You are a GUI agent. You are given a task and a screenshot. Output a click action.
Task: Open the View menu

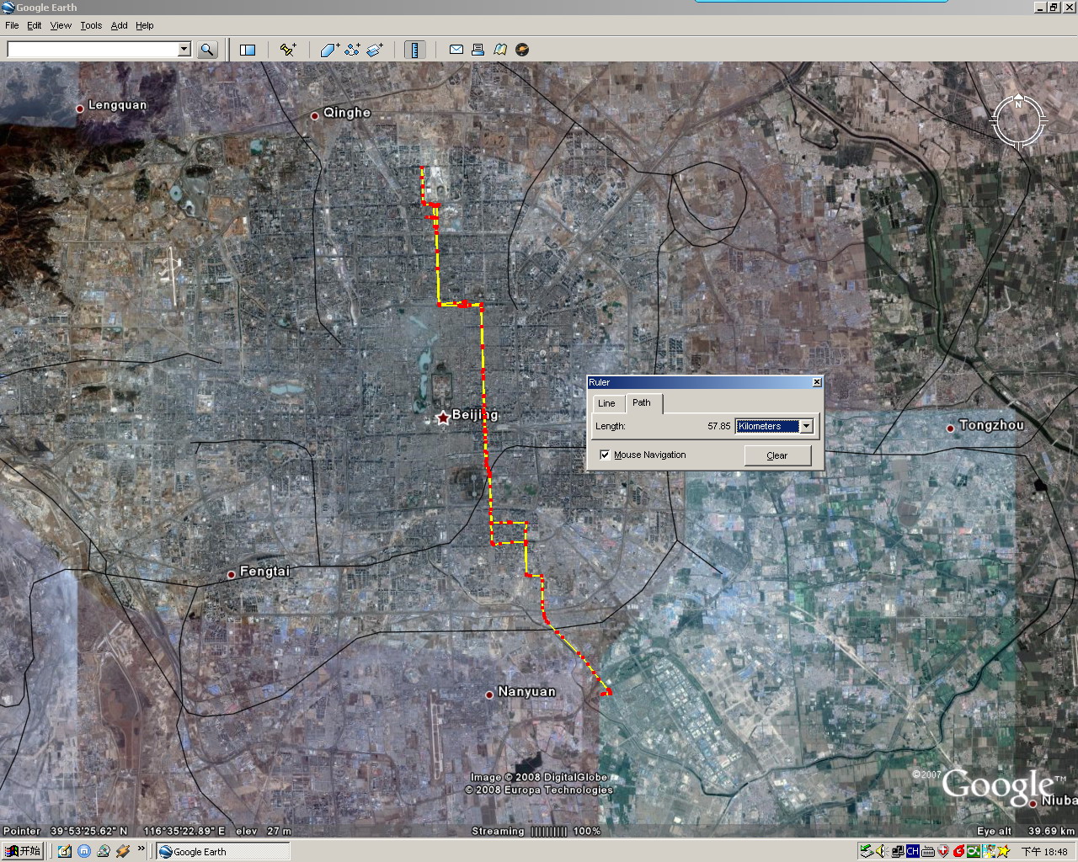point(61,25)
